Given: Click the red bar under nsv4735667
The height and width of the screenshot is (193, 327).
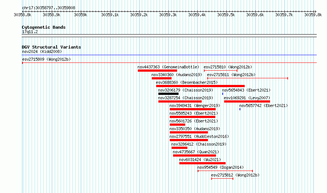Looking at the screenshot, I should pyautogui.click(x=195, y=156).
